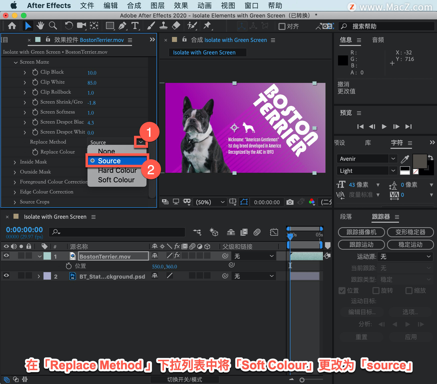Toggle mask and shape path visibility
The image size is (437, 384).
coord(244,202)
